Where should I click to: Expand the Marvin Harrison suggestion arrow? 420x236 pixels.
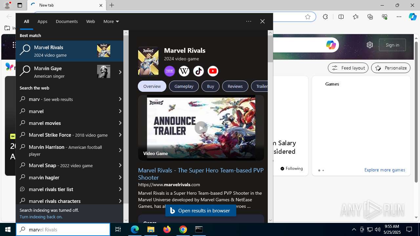pos(120,150)
